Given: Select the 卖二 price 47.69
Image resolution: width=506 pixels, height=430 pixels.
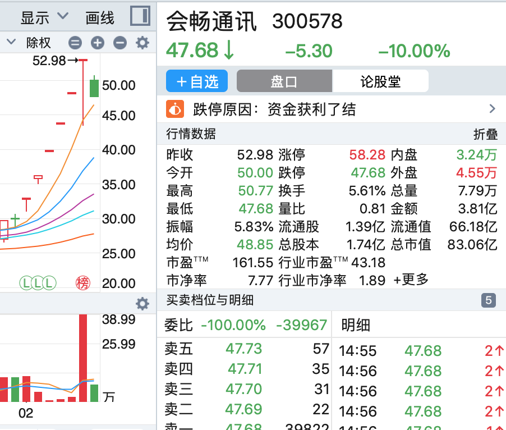Looking at the screenshot, I should [x=243, y=409].
